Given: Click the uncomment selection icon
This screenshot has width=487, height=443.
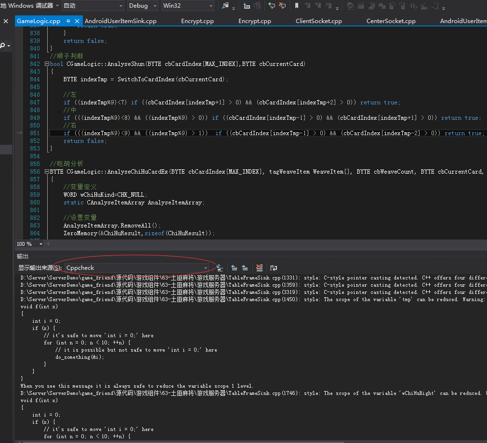Looking at the screenshot, I should (x=282, y=6).
